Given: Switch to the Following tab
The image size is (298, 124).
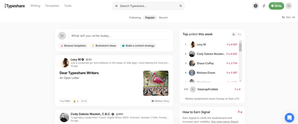Looking at the screenshot, I should coord(135,18).
